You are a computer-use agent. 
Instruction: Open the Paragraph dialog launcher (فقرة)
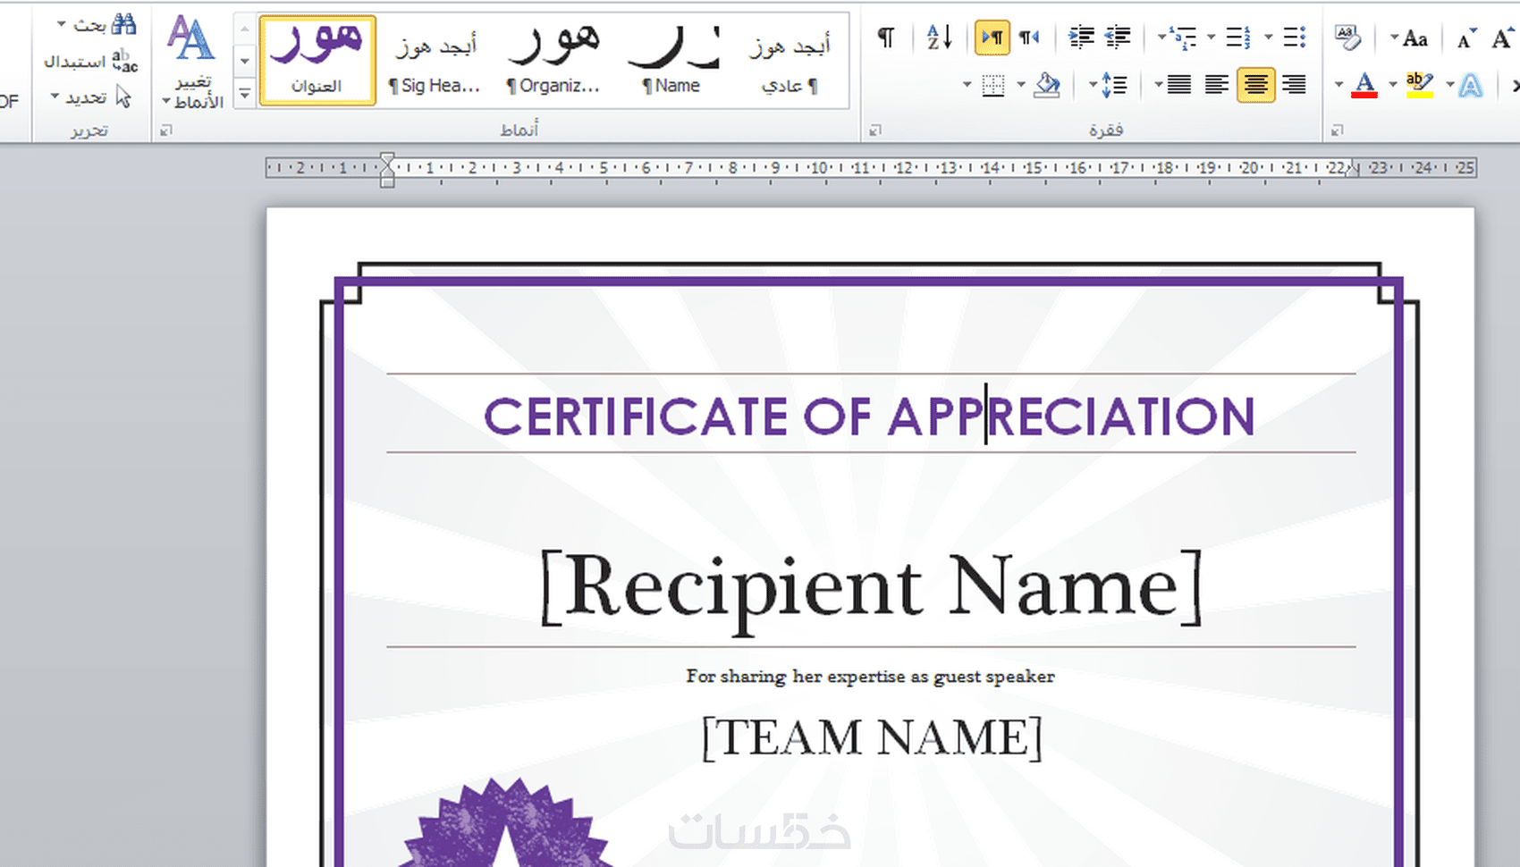[875, 130]
